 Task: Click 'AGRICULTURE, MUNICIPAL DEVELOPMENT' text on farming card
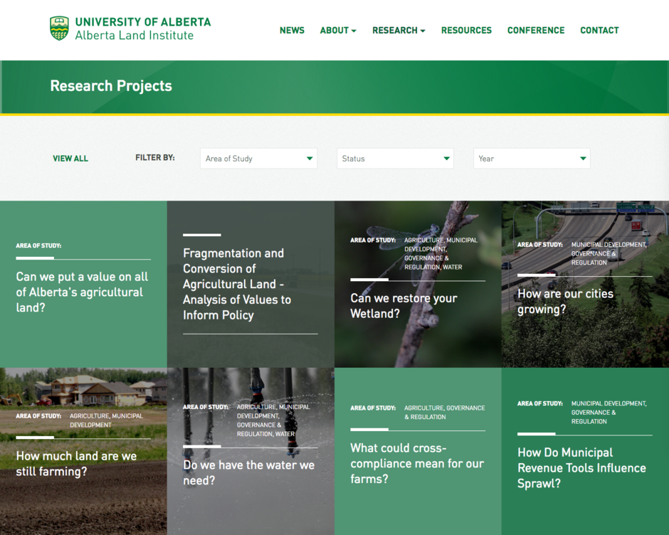pyautogui.click(x=106, y=420)
